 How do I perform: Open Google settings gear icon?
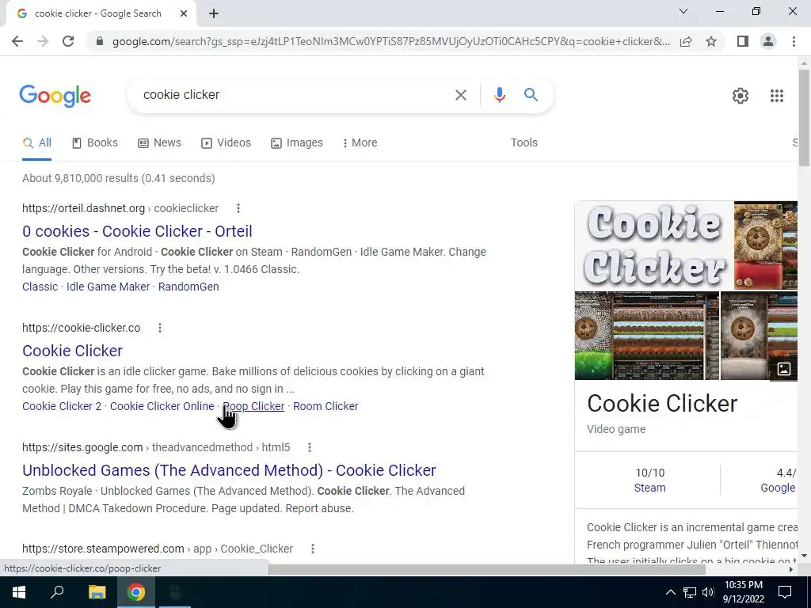coord(741,96)
